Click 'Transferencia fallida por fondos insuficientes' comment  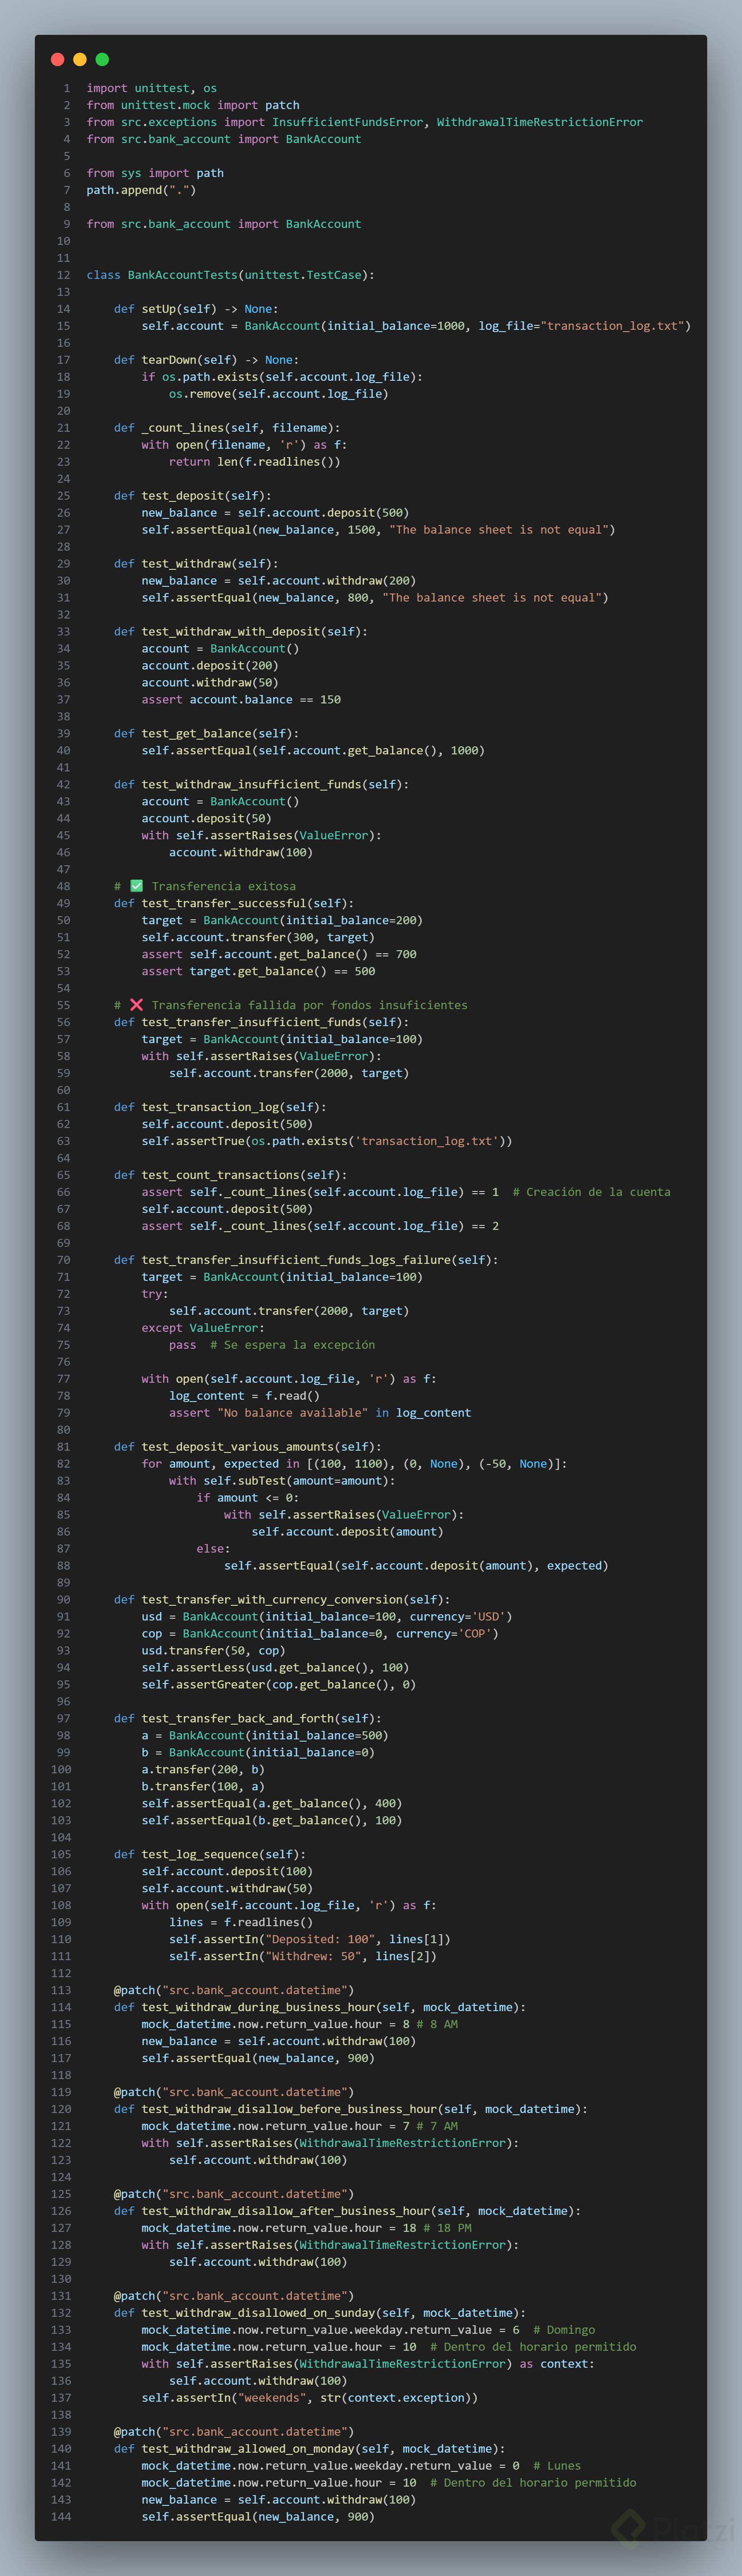[309, 1005]
